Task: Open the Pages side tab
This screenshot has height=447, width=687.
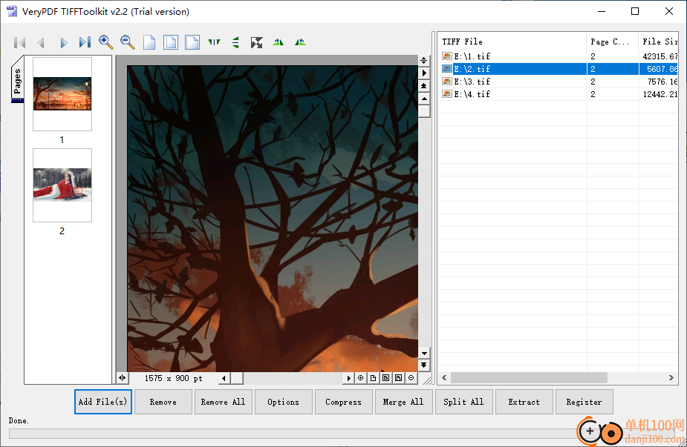Action: (x=18, y=81)
